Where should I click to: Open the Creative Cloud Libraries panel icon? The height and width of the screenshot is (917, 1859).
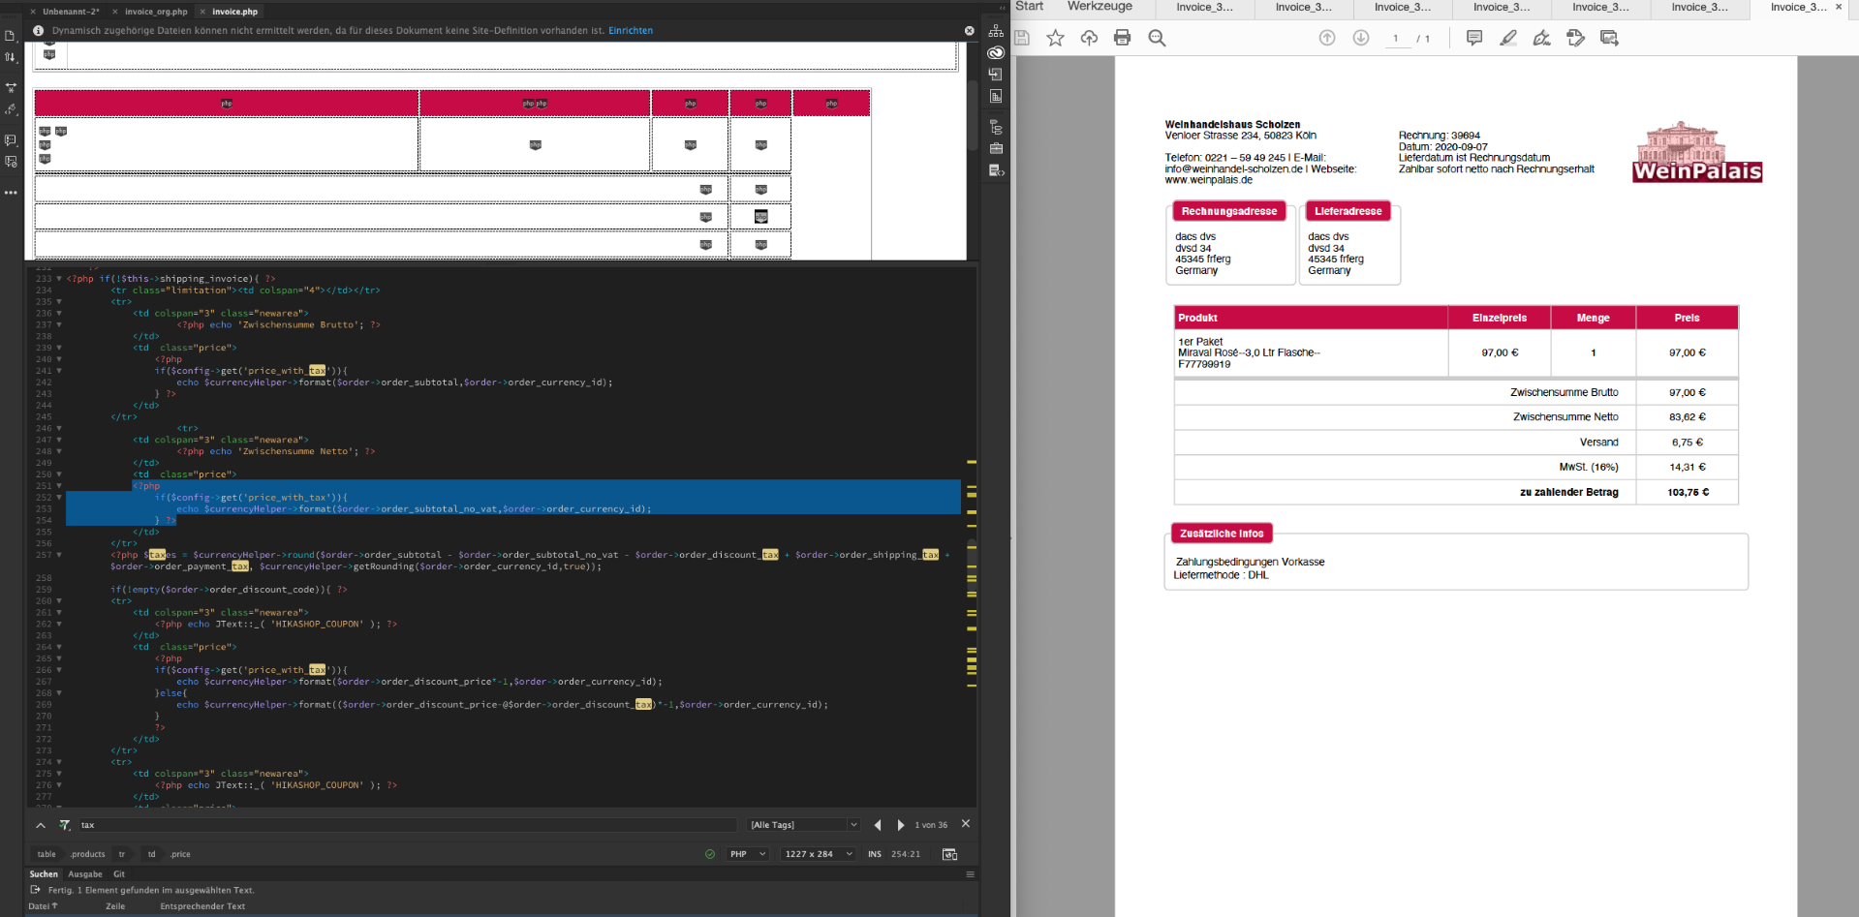coord(995,52)
